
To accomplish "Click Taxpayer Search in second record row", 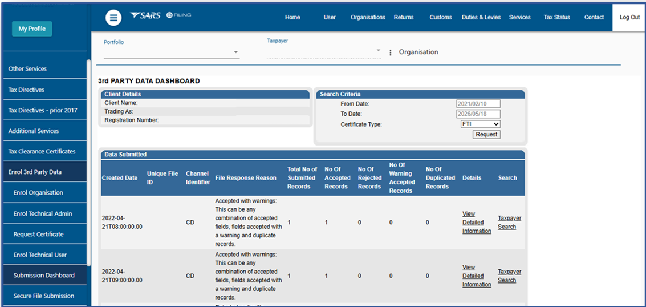I will 509,276.
